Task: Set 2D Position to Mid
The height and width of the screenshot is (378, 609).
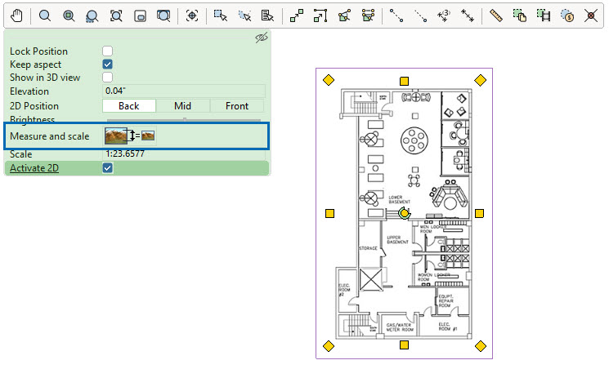Action: 182,106
